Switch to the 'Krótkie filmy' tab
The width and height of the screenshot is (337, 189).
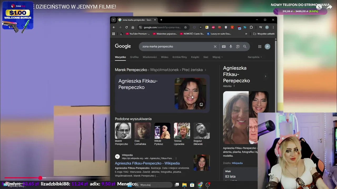pyautogui.click(x=180, y=57)
